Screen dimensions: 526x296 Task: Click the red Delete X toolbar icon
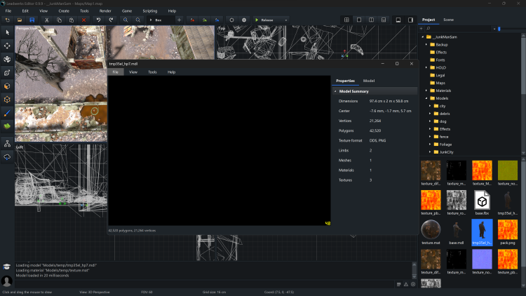pos(83,20)
